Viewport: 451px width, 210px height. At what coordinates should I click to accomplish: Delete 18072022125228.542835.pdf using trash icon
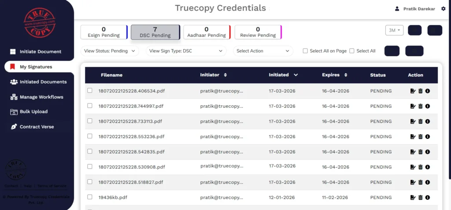click(x=420, y=152)
